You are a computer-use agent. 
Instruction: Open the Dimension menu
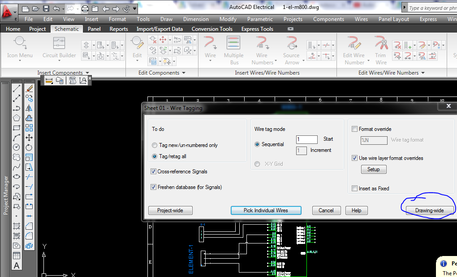tap(196, 19)
